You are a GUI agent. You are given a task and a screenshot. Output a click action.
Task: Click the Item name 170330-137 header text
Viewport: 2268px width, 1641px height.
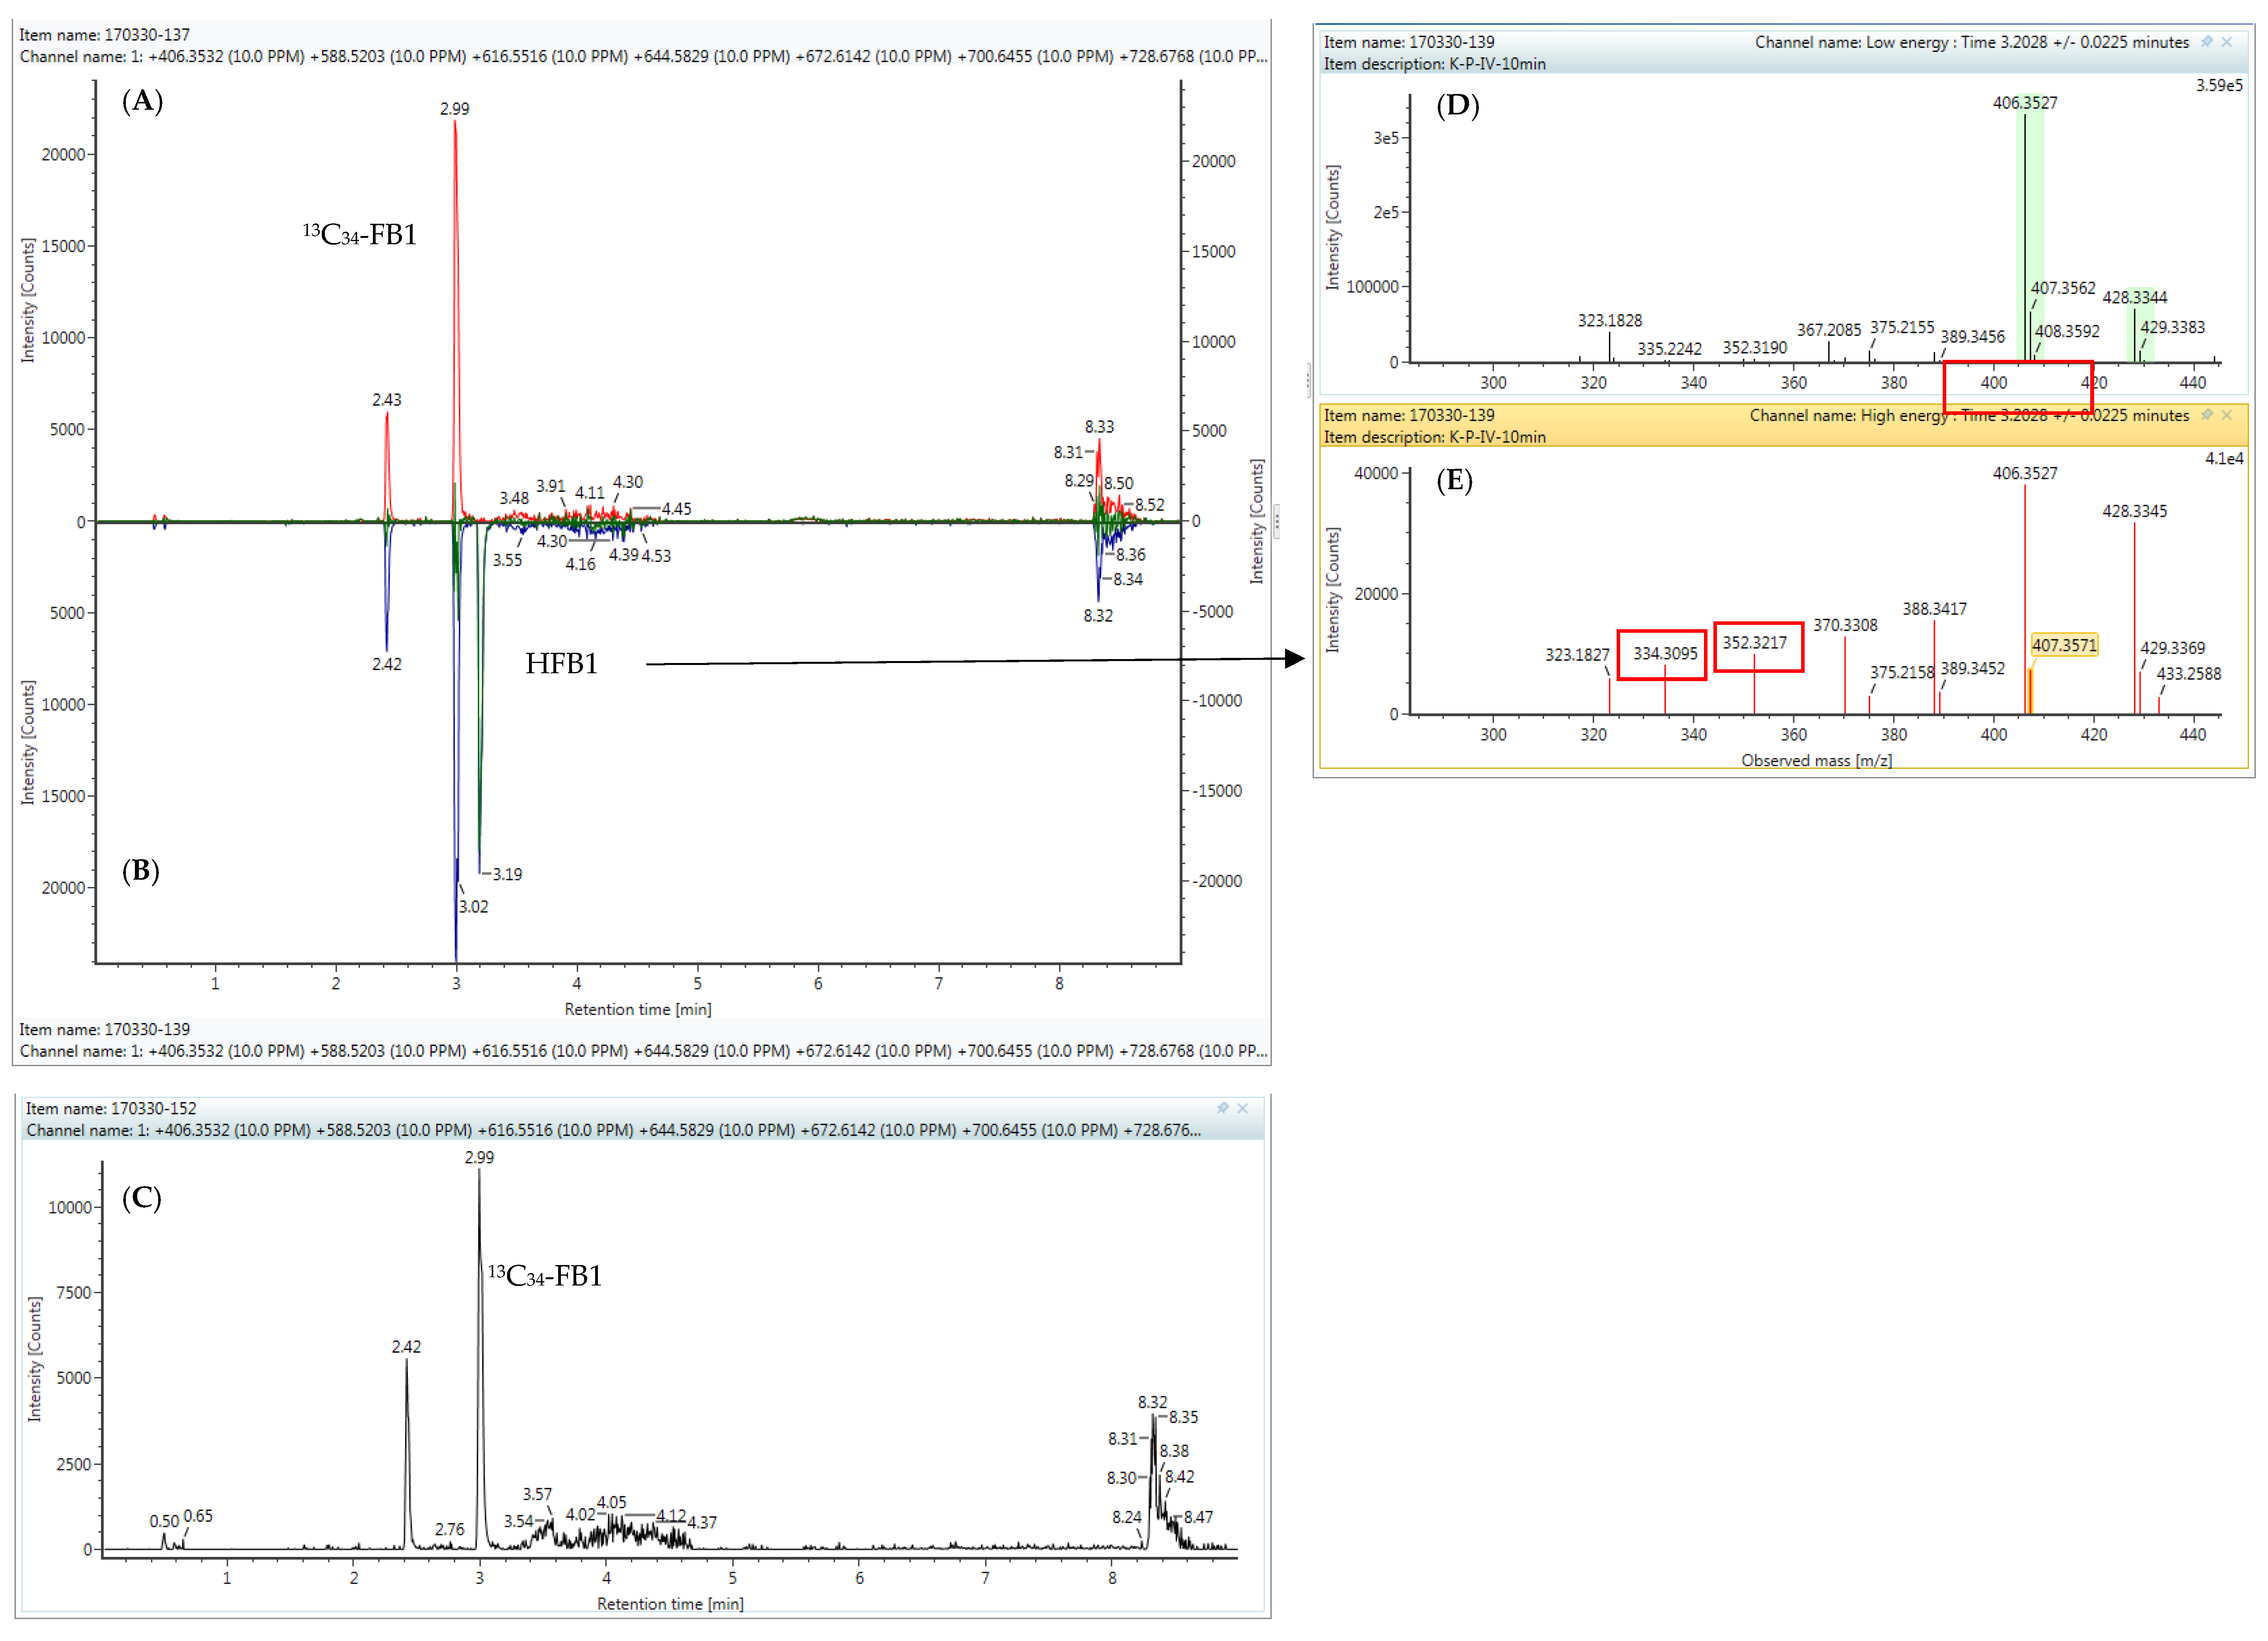pyautogui.click(x=105, y=35)
